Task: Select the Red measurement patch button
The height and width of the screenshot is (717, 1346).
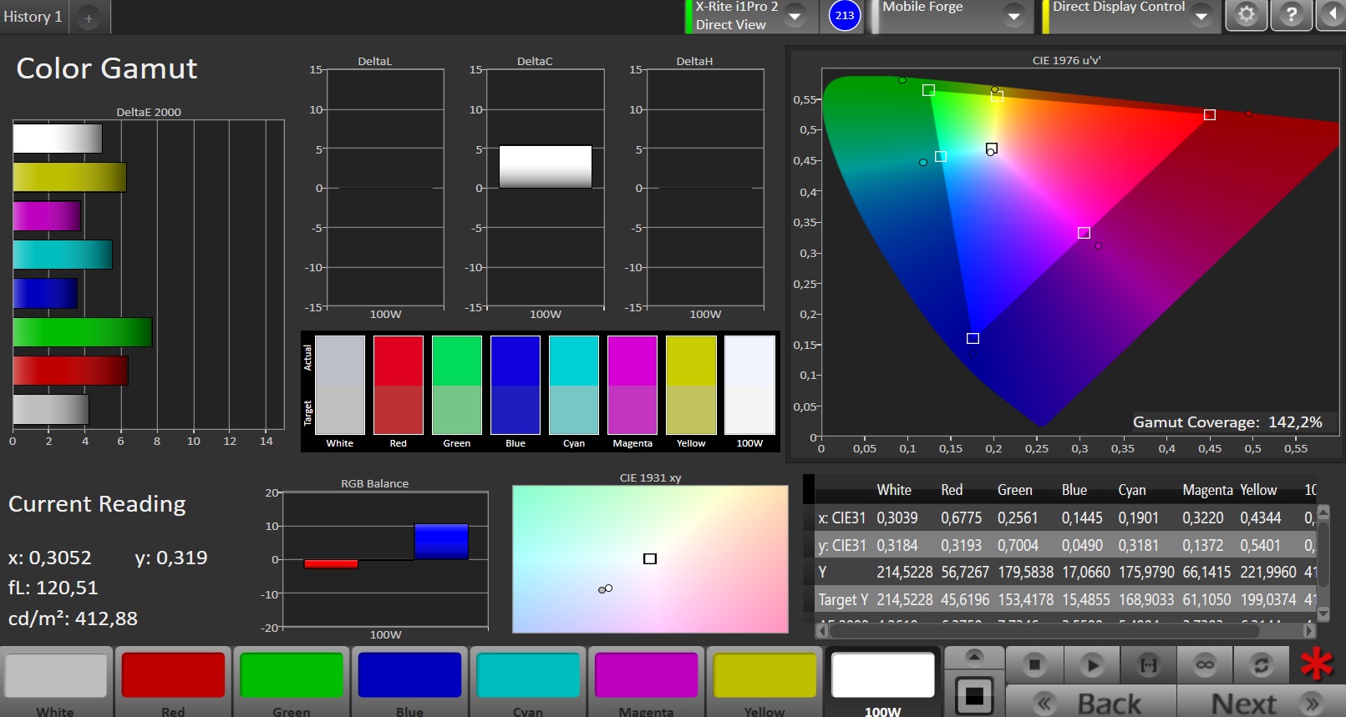Action: pyautogui.click(x=174, y=682)
